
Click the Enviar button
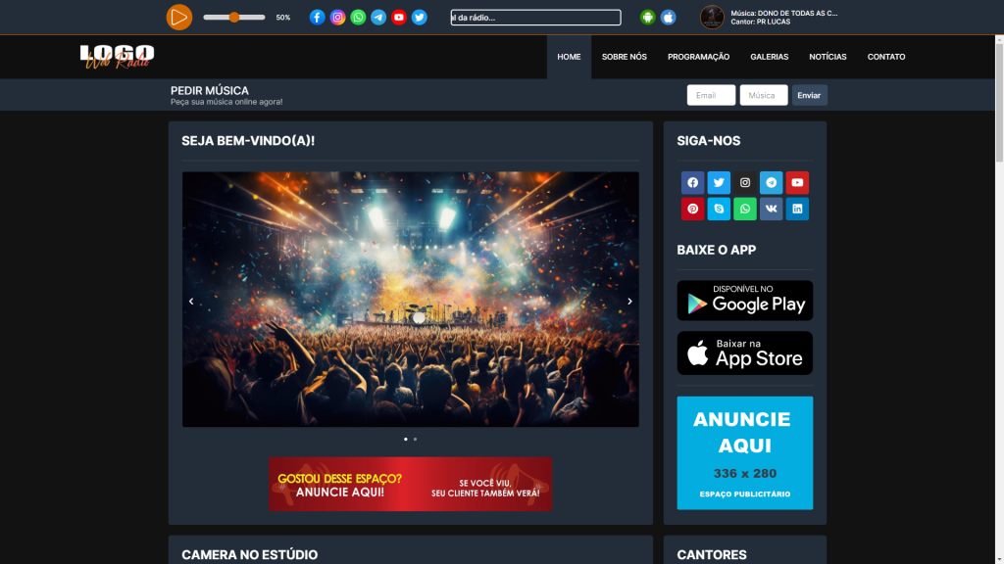(x=809, y=95)
